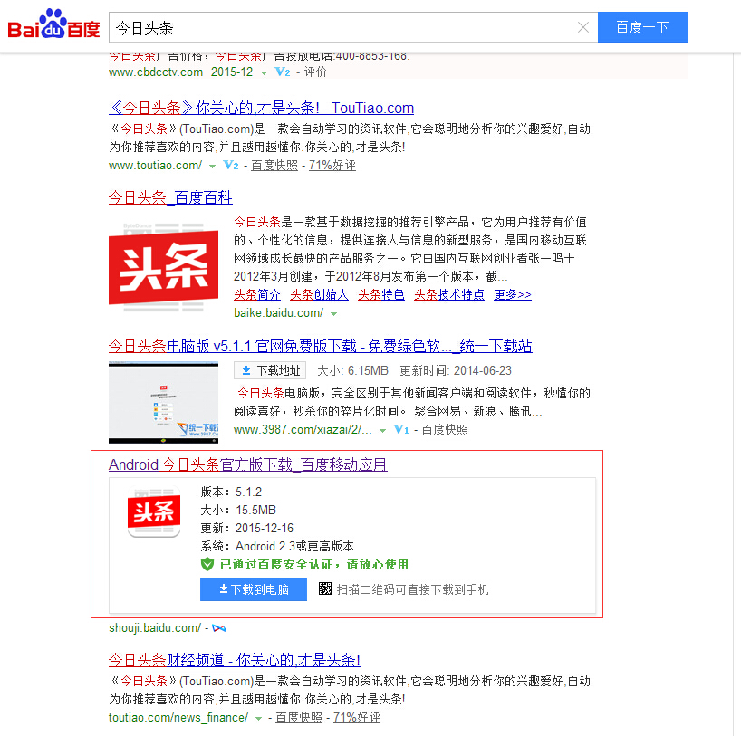Open the 今日头条_百度百科 result title
The width and height of the screenshot is (741, 736).
[x=170, y=197]
